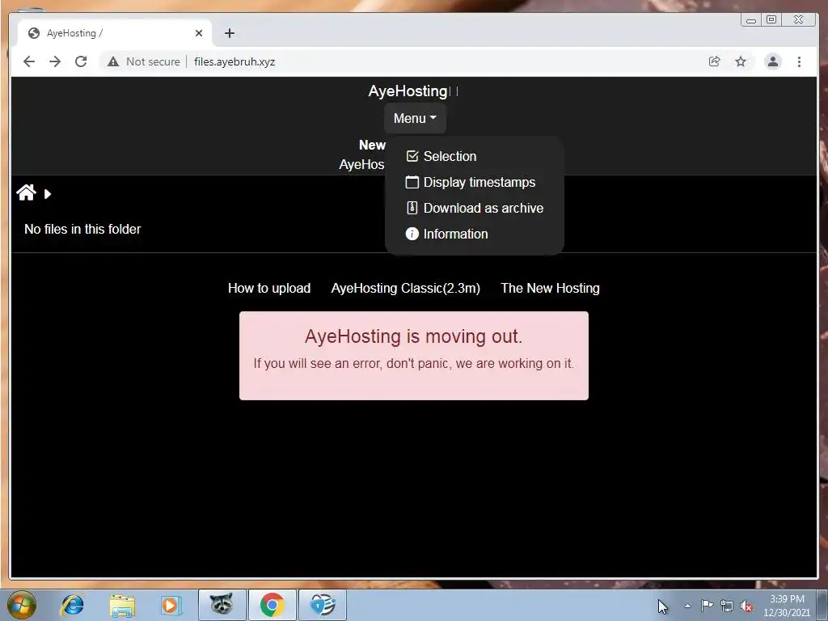The image size is (828, 621).
Task: Reload the page
Action: tap(81, 61)
